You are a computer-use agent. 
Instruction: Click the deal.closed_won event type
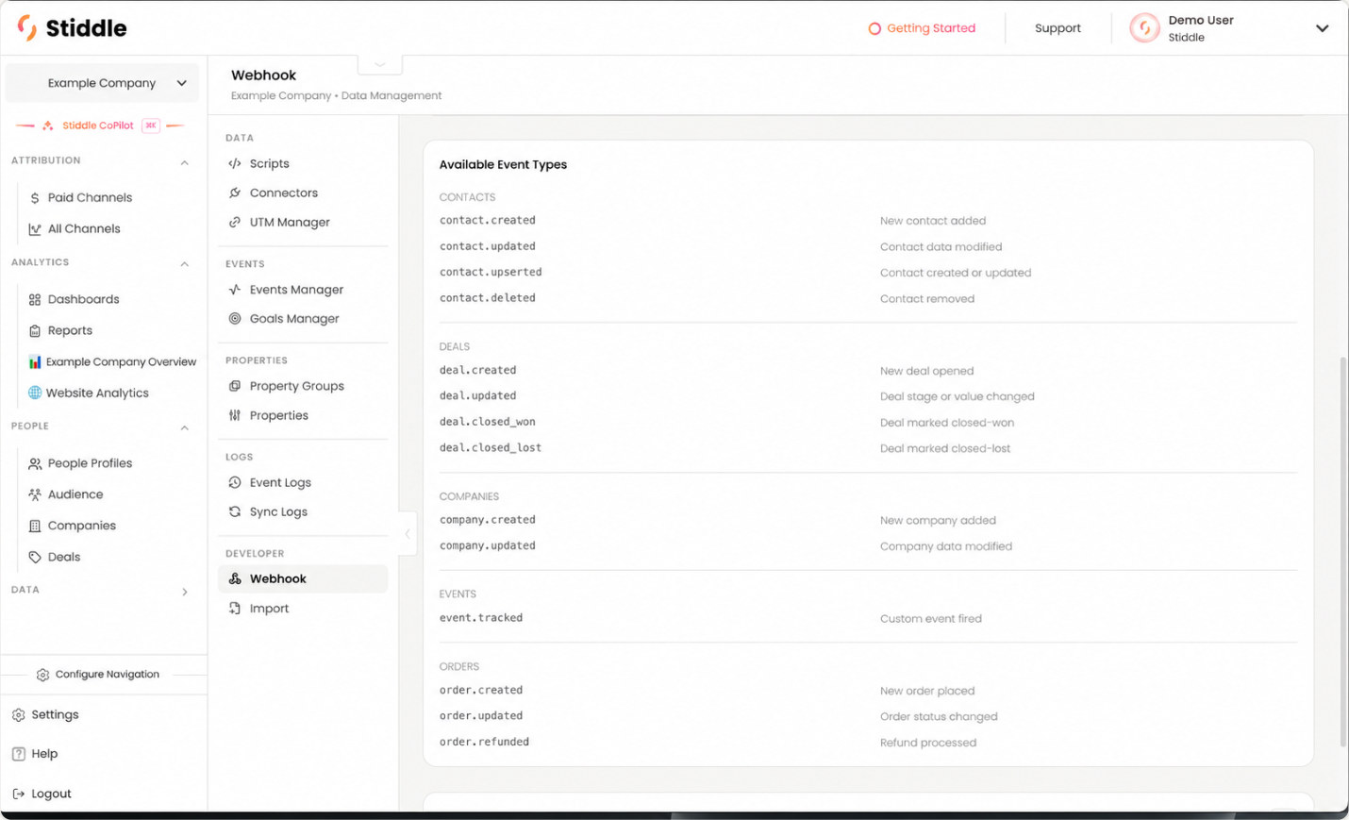click(x=487, y=422)
